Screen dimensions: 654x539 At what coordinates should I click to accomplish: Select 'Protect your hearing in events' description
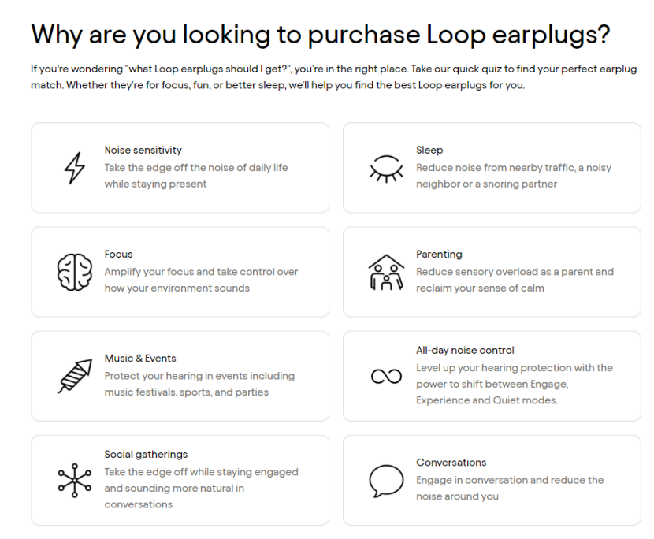pyautogui.click(x=199, y=384)
